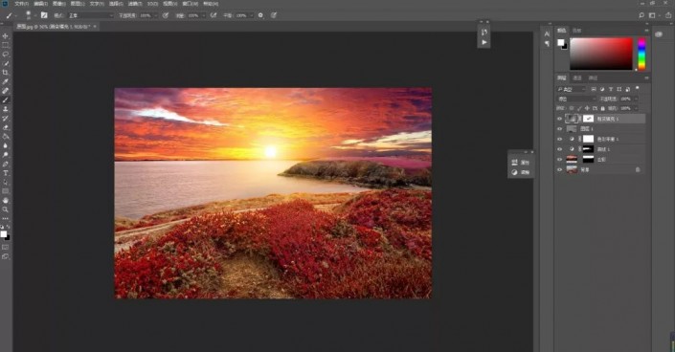The width and height of the screenshot is (675, 352).
Task: Open the collapsed History panel icon
Action: [x=484, y=33]
